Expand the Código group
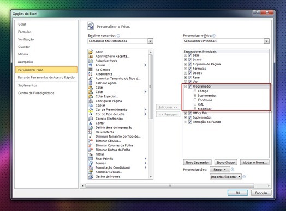Screen dimensions: 286x211 coord(195,91)
